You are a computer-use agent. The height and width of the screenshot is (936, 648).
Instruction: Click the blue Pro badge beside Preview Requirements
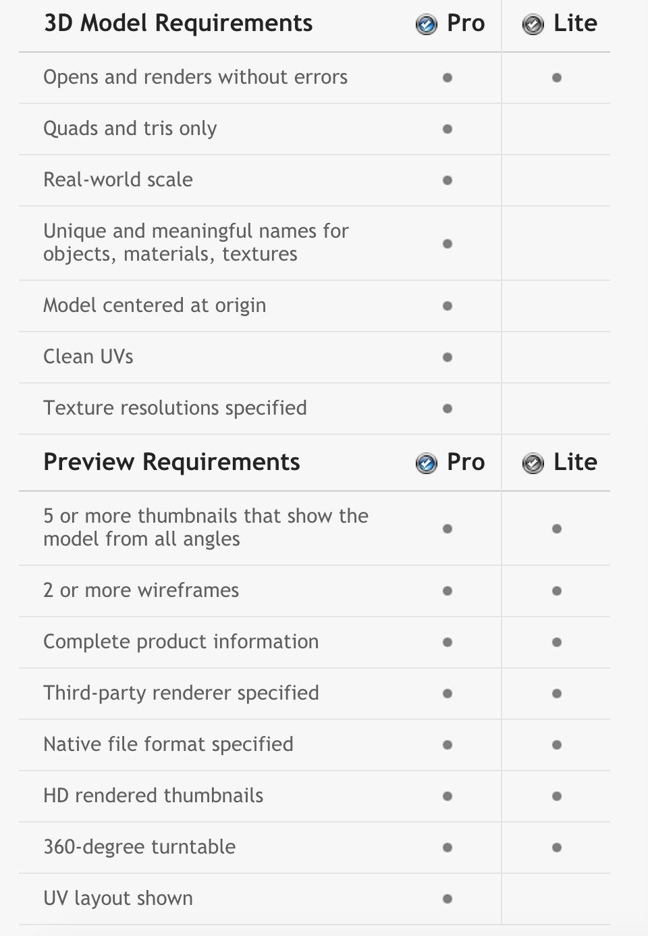point(426,464)
